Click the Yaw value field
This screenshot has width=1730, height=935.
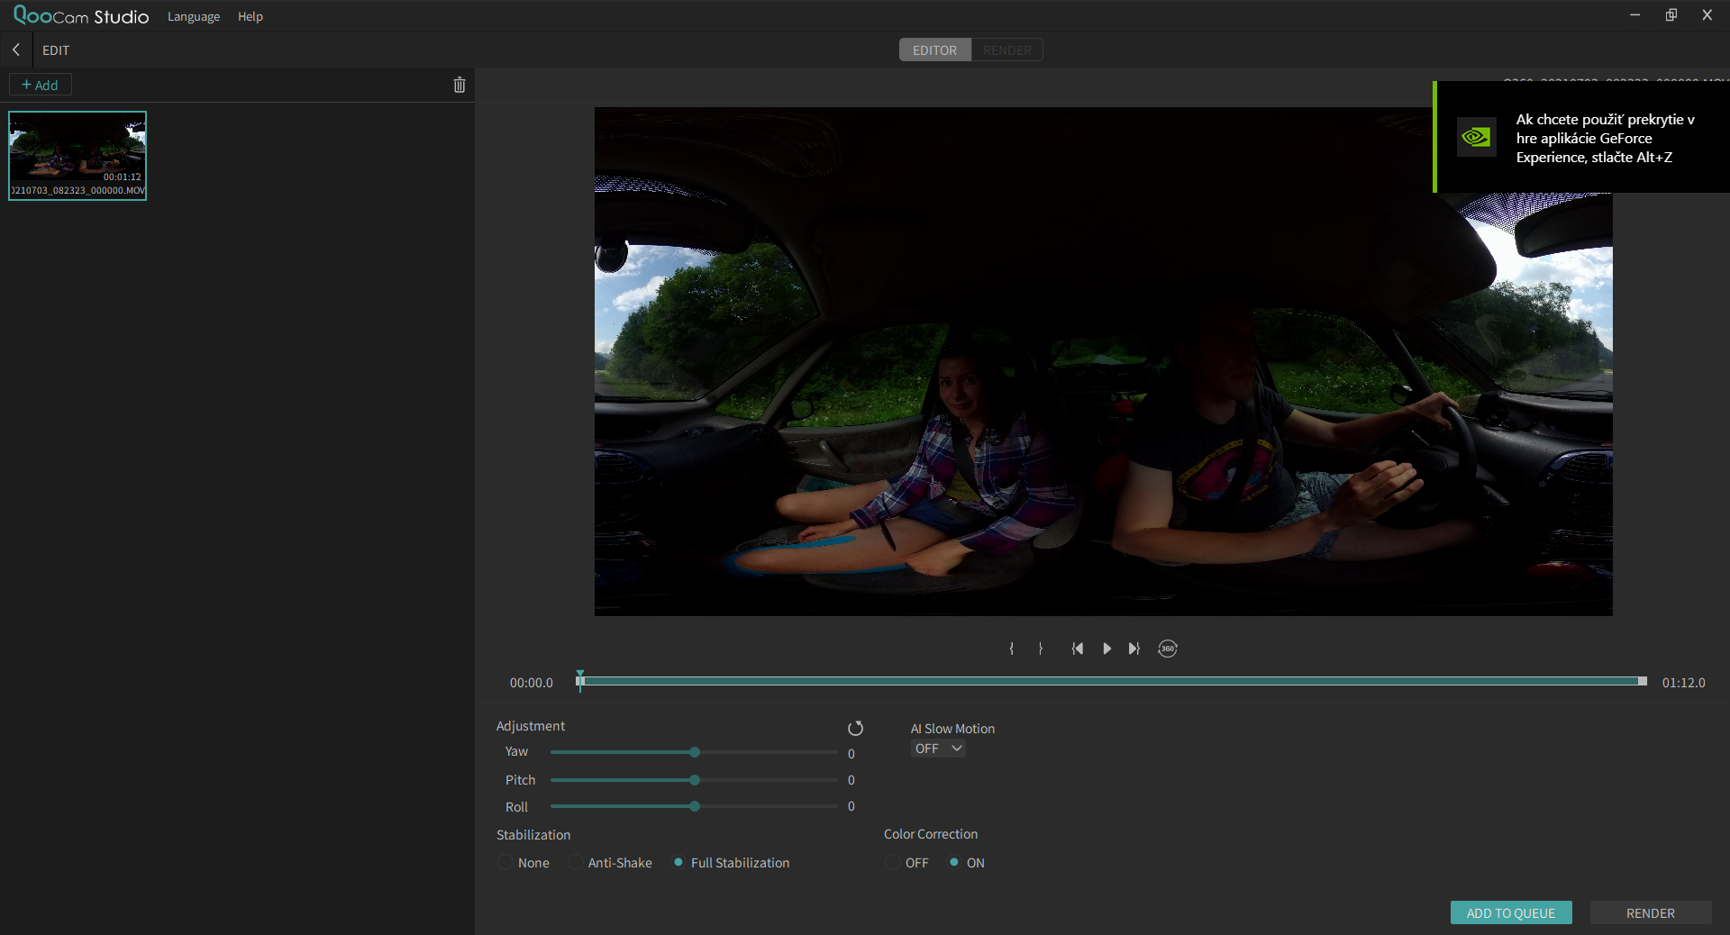[851, 754]
